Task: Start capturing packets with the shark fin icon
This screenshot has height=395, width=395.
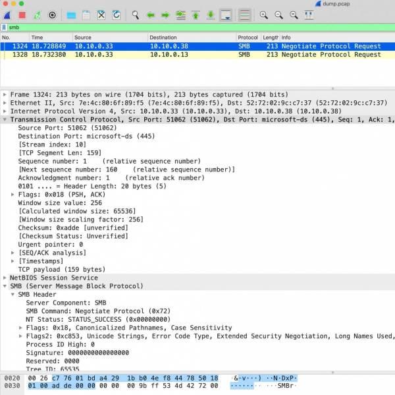Action: [x=8, y=14]
